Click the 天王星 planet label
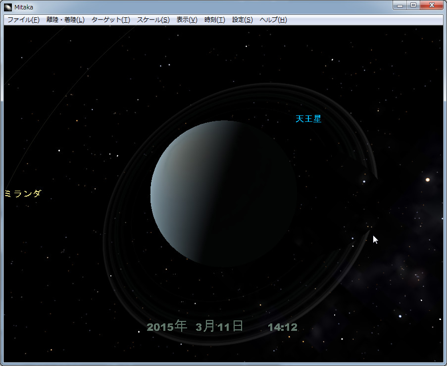 pyautogui.click(x=308, y=119)
